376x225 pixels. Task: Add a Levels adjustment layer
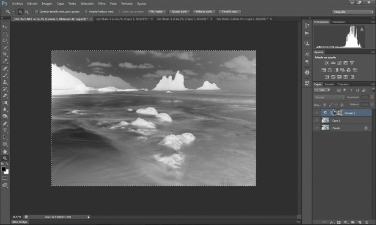tap(333, 63)
